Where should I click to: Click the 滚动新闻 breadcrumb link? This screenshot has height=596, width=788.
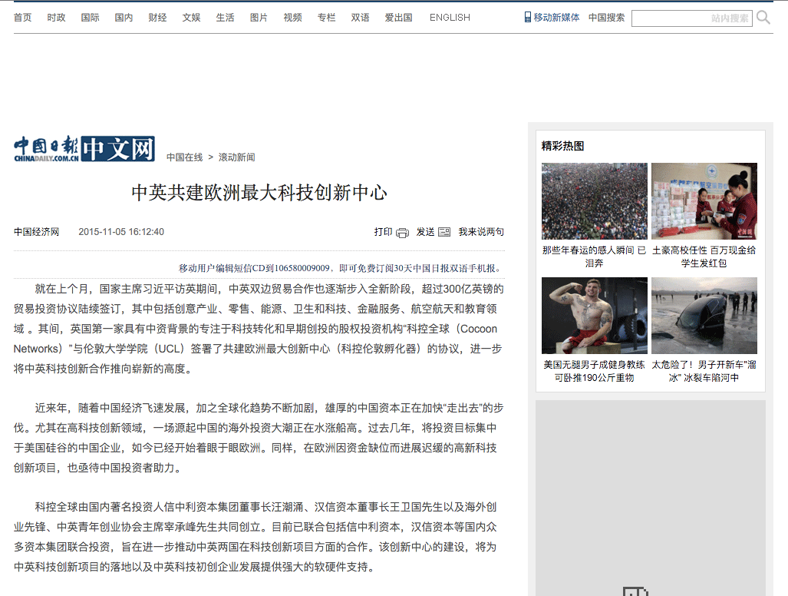point(236,157)
